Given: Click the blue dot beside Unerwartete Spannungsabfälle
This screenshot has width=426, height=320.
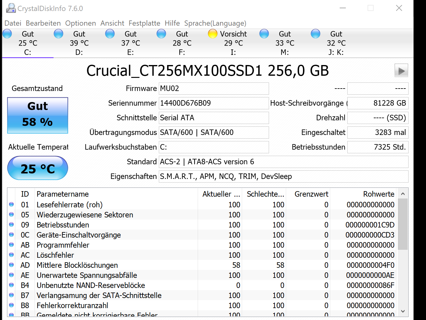Looking at the screenshot, I should (x=11, y=275).
